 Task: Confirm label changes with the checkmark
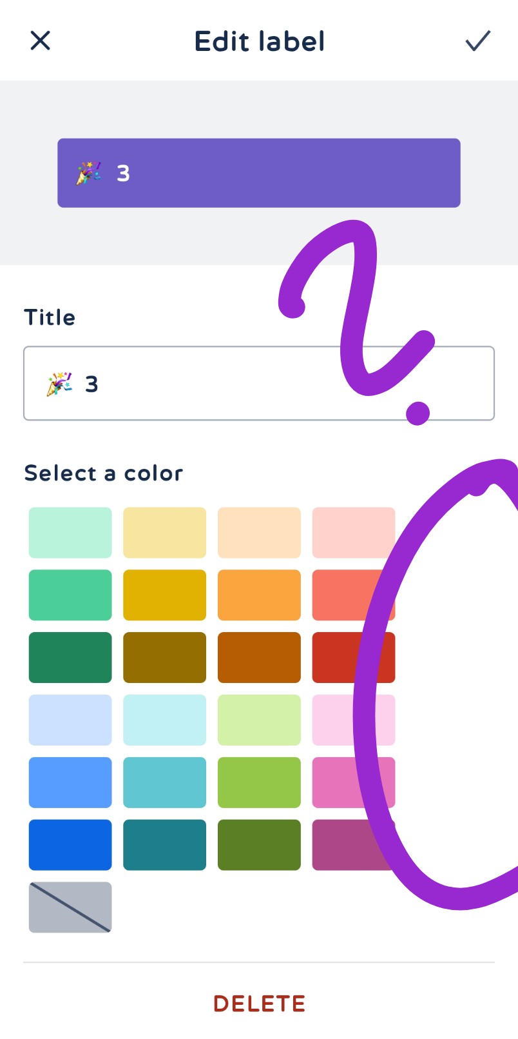477,41
